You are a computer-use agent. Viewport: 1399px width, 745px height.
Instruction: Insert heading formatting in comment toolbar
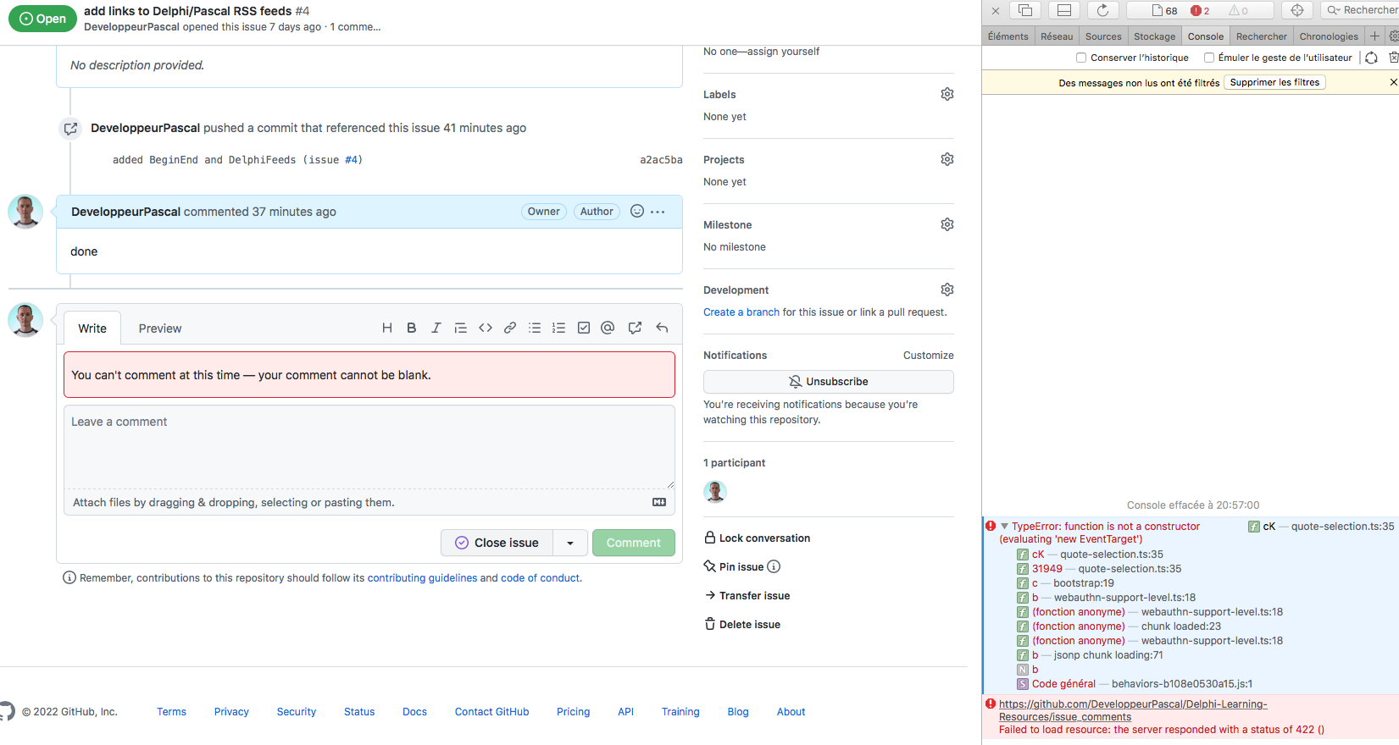[x=386, y=328]
